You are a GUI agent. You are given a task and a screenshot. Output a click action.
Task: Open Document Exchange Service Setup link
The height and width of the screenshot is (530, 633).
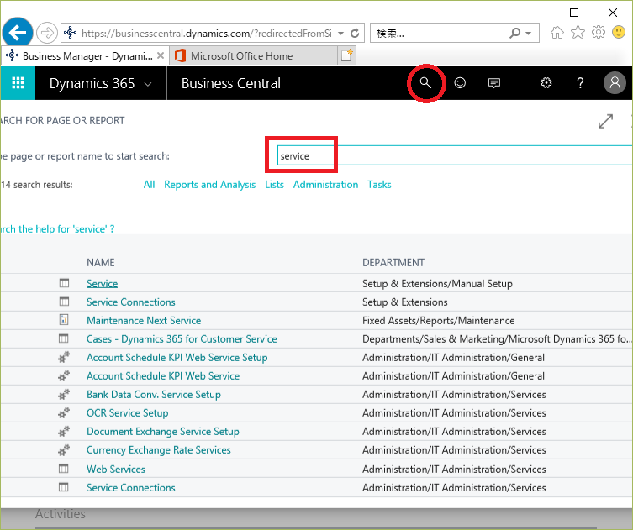163,432
